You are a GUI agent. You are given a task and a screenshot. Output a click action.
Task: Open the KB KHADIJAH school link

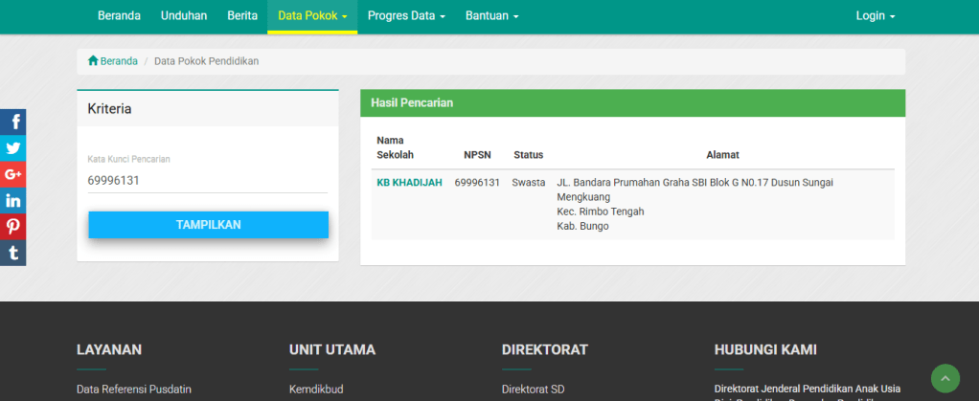(409, 182)
